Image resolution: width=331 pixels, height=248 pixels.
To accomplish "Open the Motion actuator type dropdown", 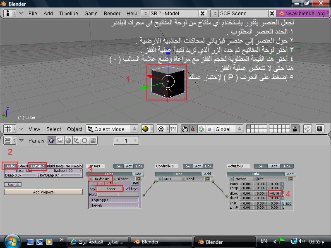I will click(245, 179).
